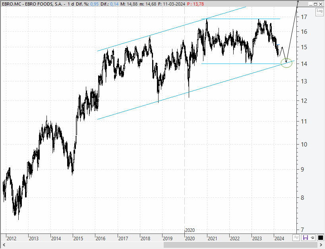Minimize the chart window
325x249 pixels.
pos(310,4)
